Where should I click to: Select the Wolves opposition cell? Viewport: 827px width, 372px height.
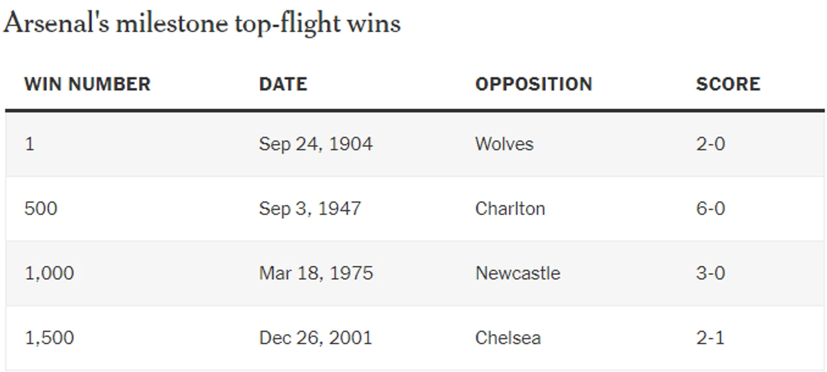point(504,144)
